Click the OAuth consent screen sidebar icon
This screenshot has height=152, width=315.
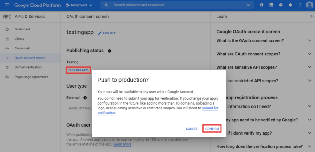tap(7, 58)
